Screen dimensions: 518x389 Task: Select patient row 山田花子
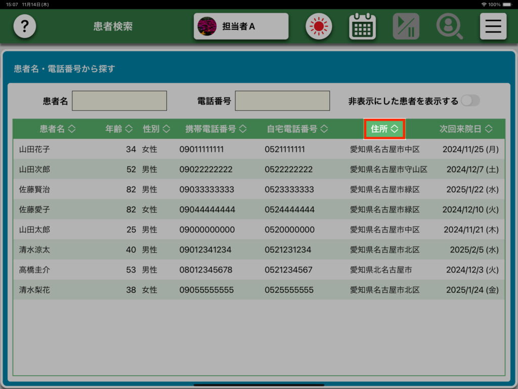(258, 149)
